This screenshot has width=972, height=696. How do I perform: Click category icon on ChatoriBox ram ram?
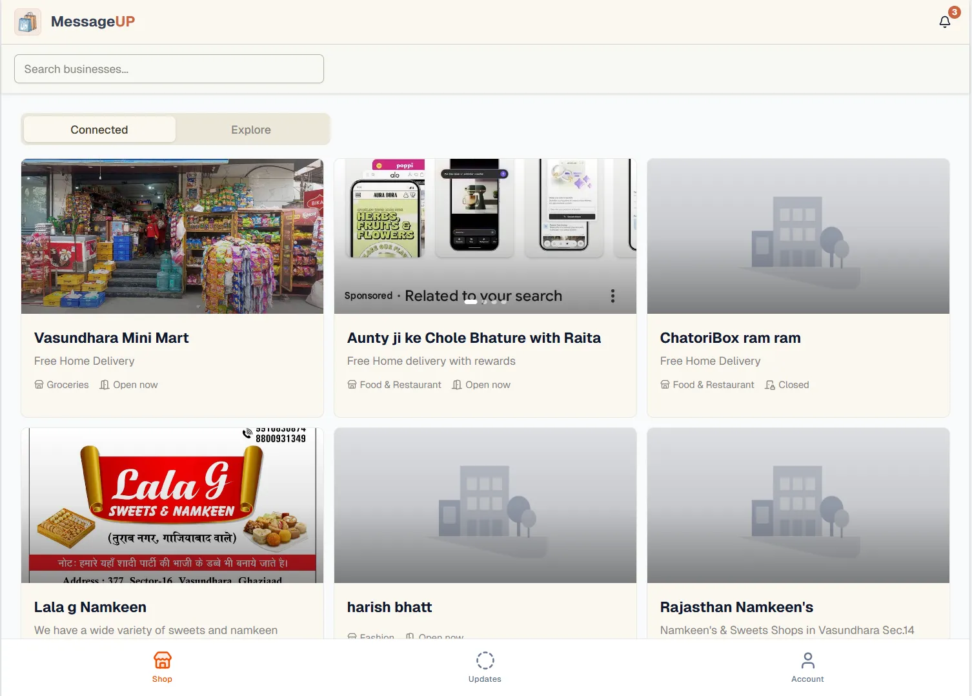pyautogui.click(x=665, y=385)
